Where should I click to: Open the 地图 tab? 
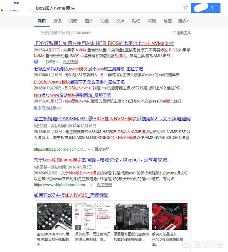pos(167,21)
